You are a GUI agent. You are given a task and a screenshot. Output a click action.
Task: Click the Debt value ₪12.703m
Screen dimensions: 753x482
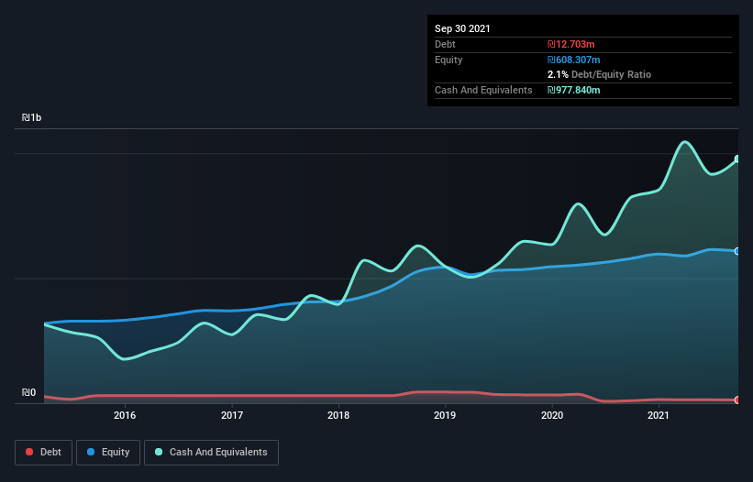tap(571, 44)
